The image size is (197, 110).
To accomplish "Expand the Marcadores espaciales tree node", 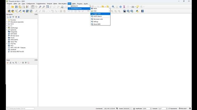I will [x=7, y=22].
